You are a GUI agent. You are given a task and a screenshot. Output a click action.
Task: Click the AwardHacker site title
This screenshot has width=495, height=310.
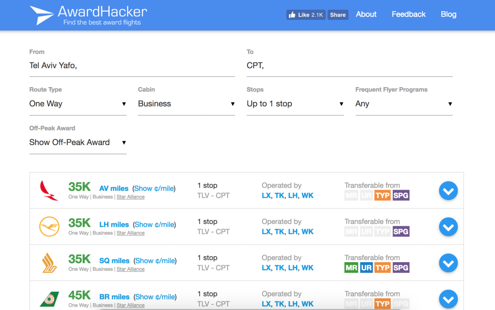click(102, 12)
